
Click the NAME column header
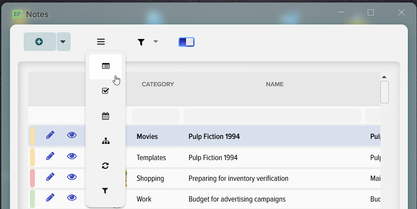click(275, 84)
